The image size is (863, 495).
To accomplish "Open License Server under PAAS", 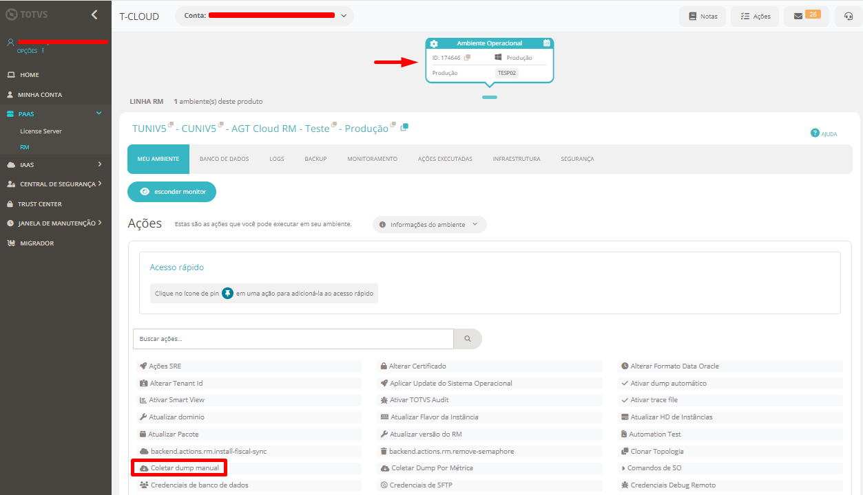I will click(41, 131).
